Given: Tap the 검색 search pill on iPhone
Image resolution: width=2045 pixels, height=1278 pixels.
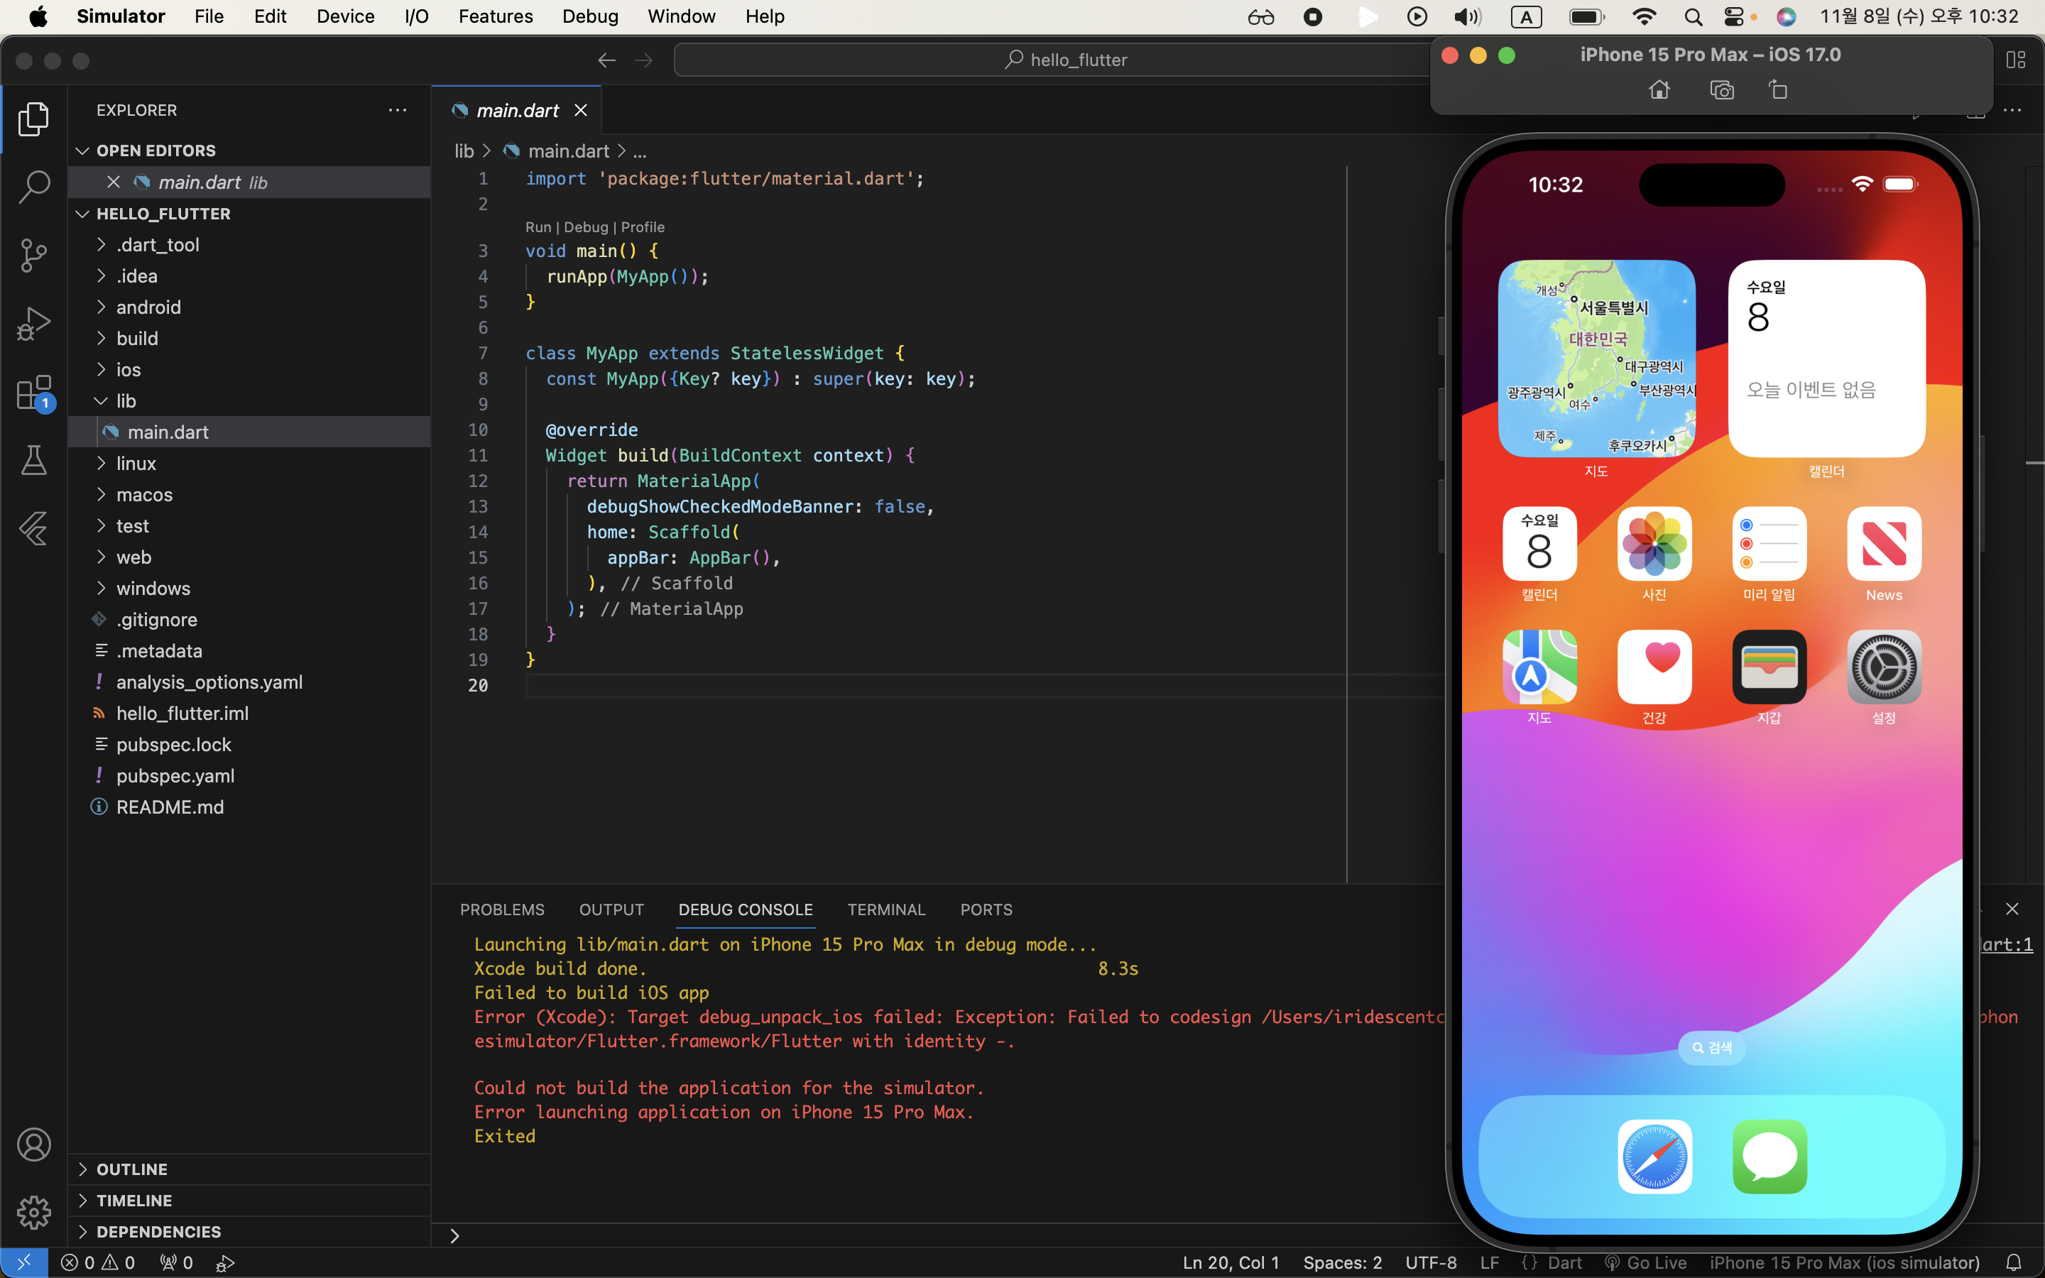Looking at the screenshot, I should coord(1711,1047).
